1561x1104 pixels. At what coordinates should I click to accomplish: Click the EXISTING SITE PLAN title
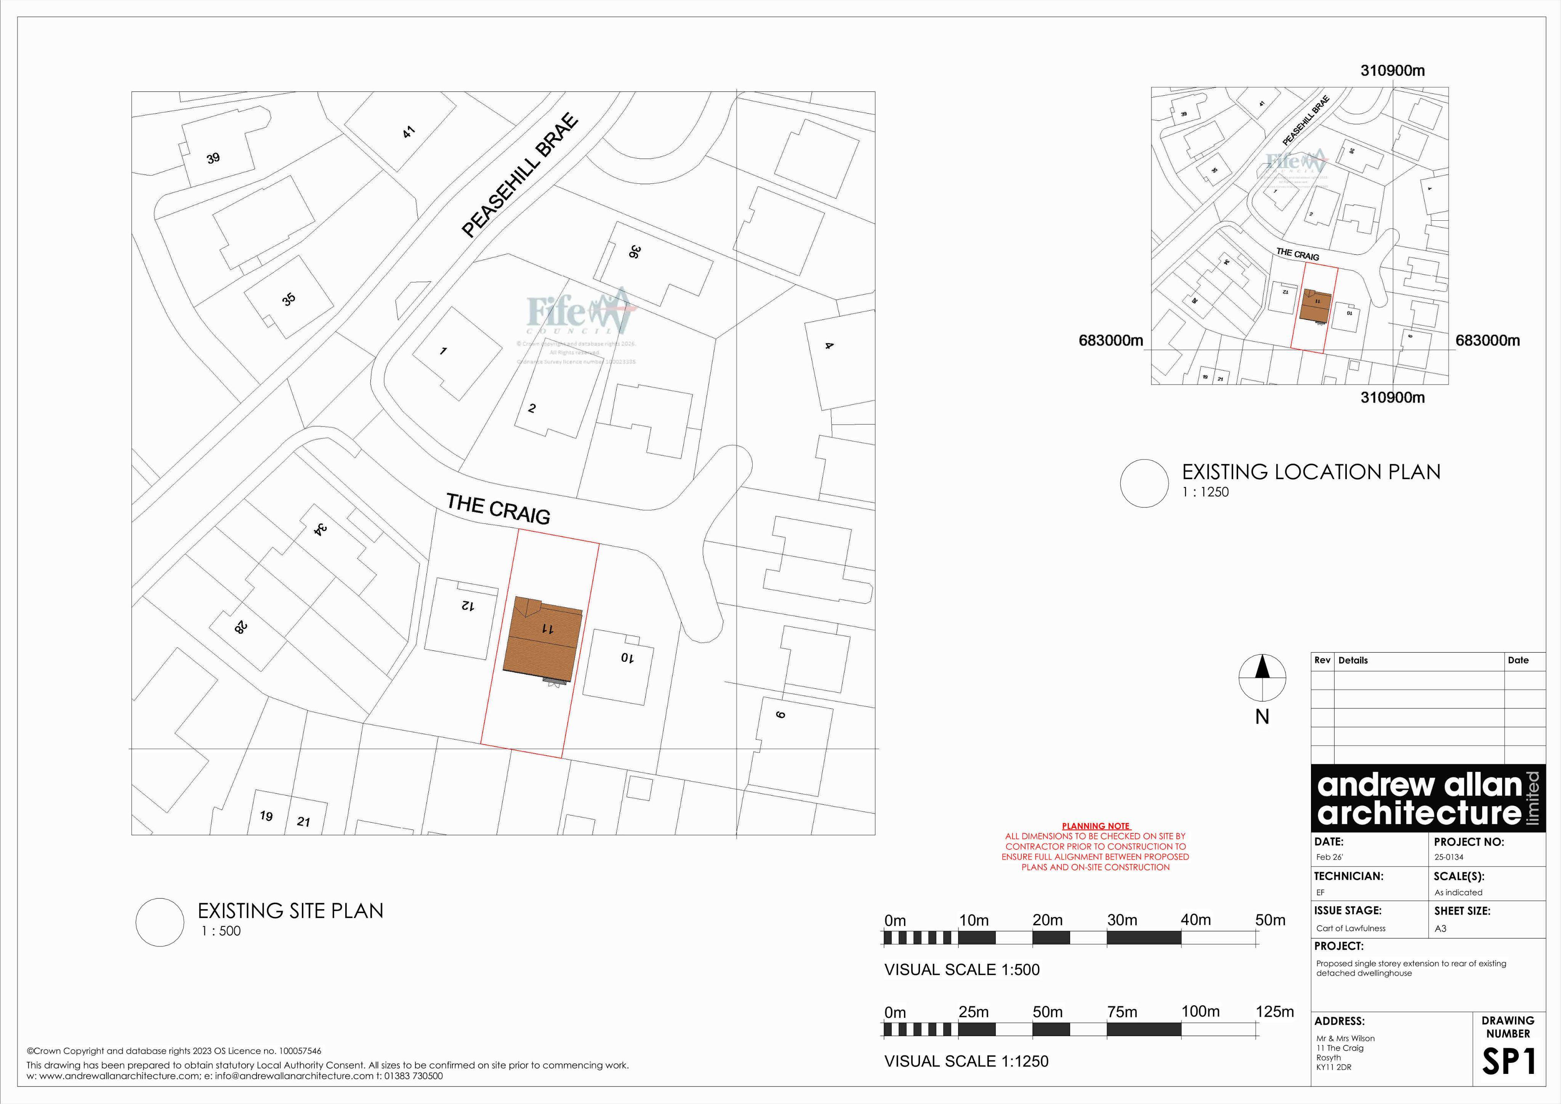(290, 911)
